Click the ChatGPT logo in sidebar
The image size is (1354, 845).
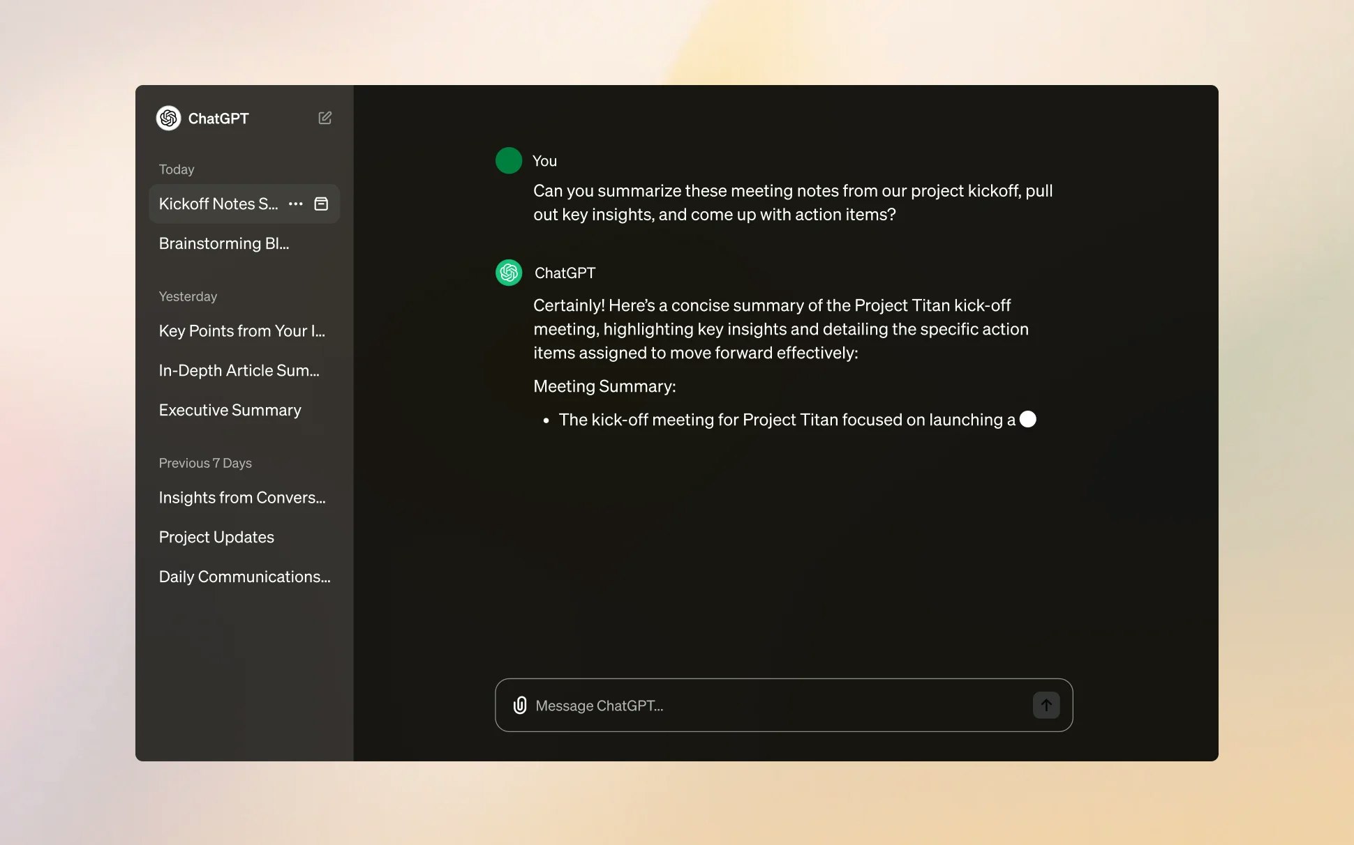(168, 119)
